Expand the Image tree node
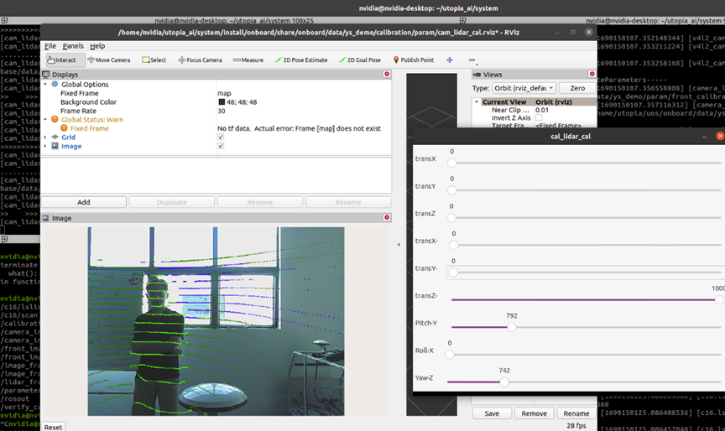Image resolution: width=725 pixels, height=431 pixels. 45,146
